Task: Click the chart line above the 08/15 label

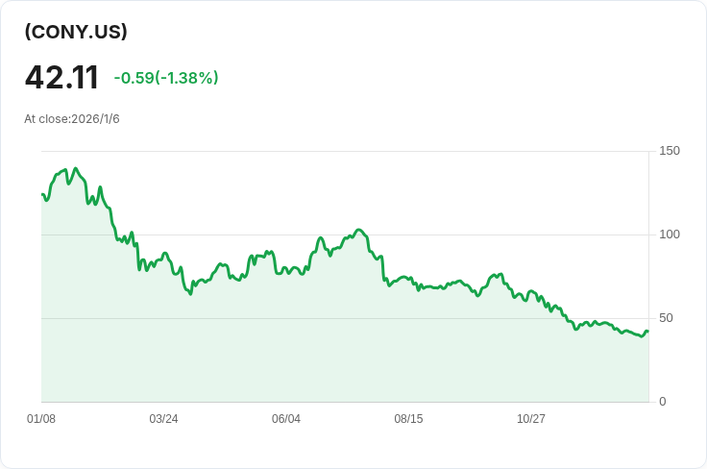Action: [408, 279]
